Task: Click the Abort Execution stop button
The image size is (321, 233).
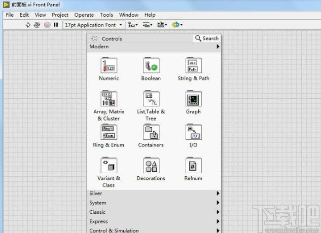Action: (x=47, y=25)
